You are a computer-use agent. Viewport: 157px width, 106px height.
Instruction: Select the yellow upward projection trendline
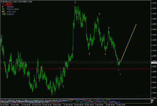tap(128, 43)
